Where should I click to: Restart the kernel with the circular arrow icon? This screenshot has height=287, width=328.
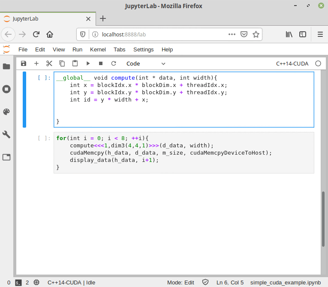(x=114, y=63)
